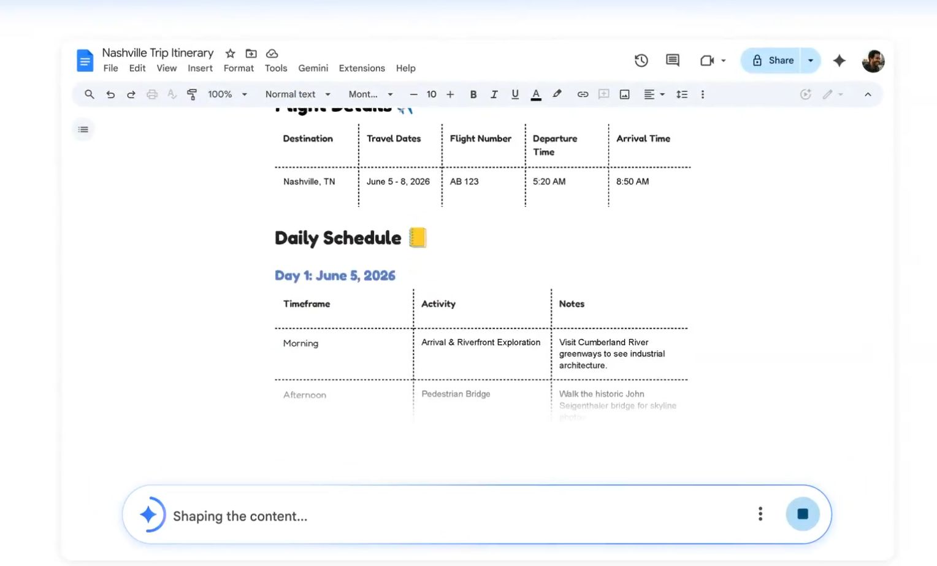Image resolution: width=937 pixels, height=566 pixels.
Task: Open the Gemini sparkle side panel
Action: (x=839, y=60)
